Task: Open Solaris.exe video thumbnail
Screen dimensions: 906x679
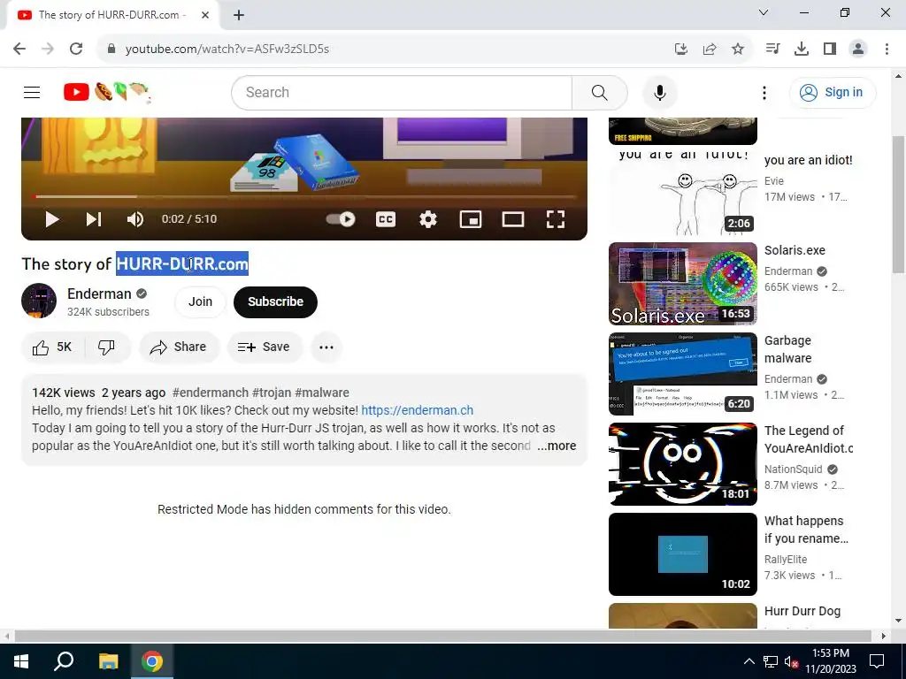Action: (682, 284)
